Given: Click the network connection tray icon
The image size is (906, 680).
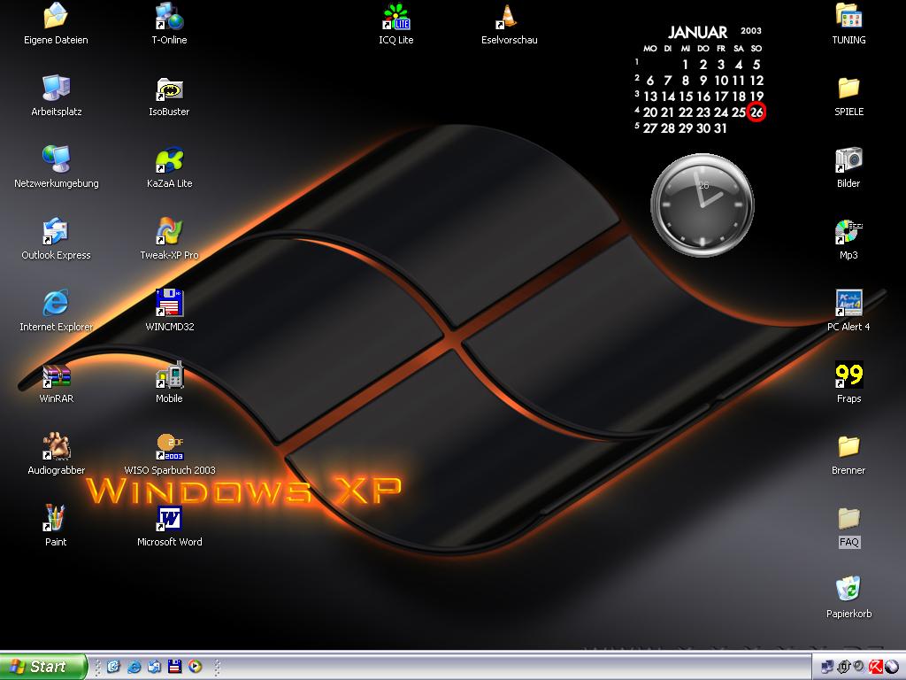Looking at the screenshot, I should tap(827, 666).
